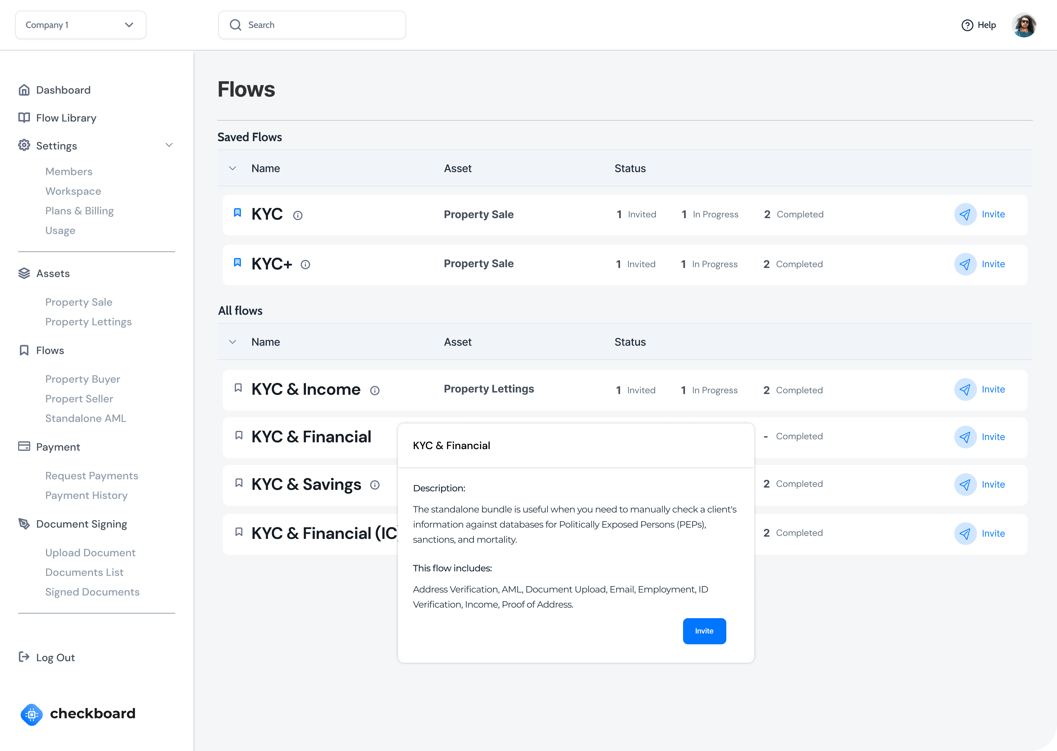Toggle Saved Flows table sort chevron
1057x751 pixels.
[233, 168]
